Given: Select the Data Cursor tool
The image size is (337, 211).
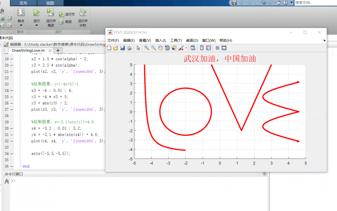Looking at the screenshot, I should (174, 48).
